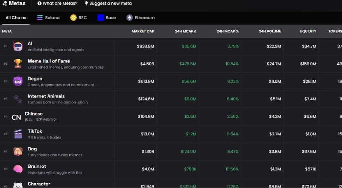This screenshot has width=342, height=188.
Task: Sort by 24H VOLUME column header
Action: [x=270, y=31]
